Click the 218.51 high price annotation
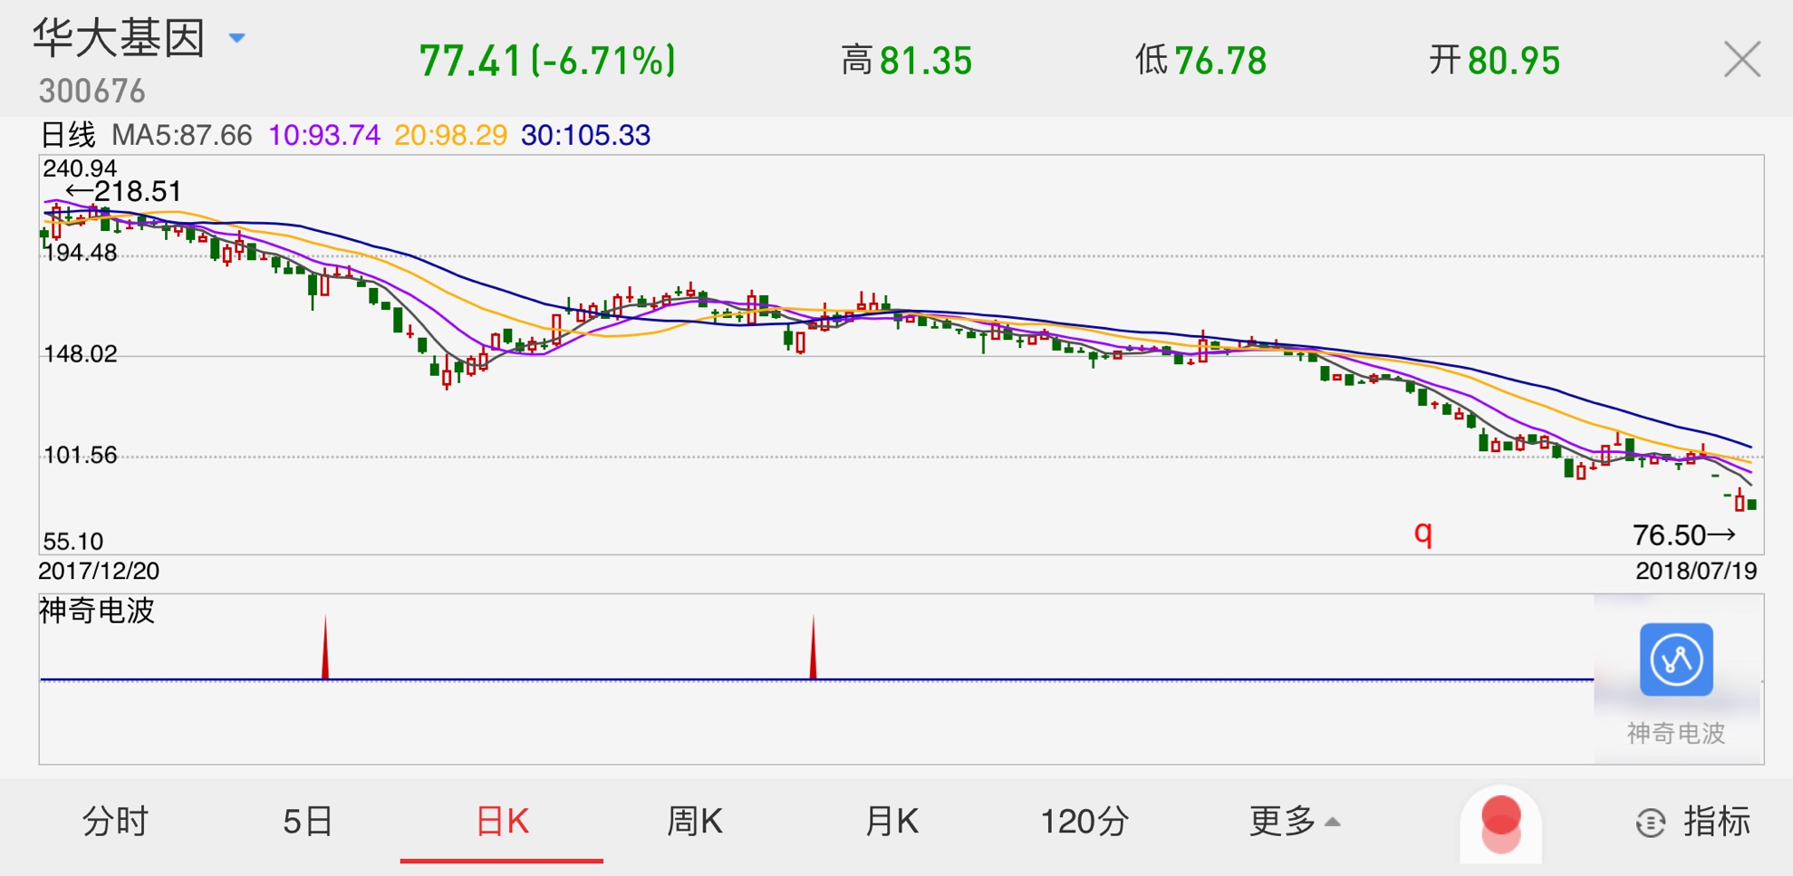This screenshot has width=1793, height=876. [124, 191]
